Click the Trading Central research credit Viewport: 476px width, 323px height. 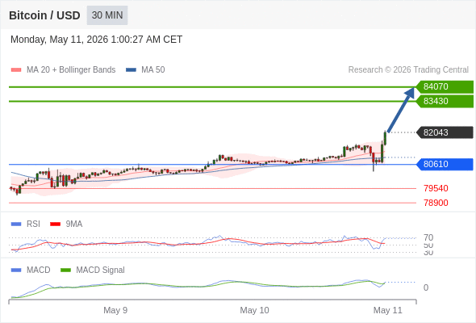tap(408, 70)
